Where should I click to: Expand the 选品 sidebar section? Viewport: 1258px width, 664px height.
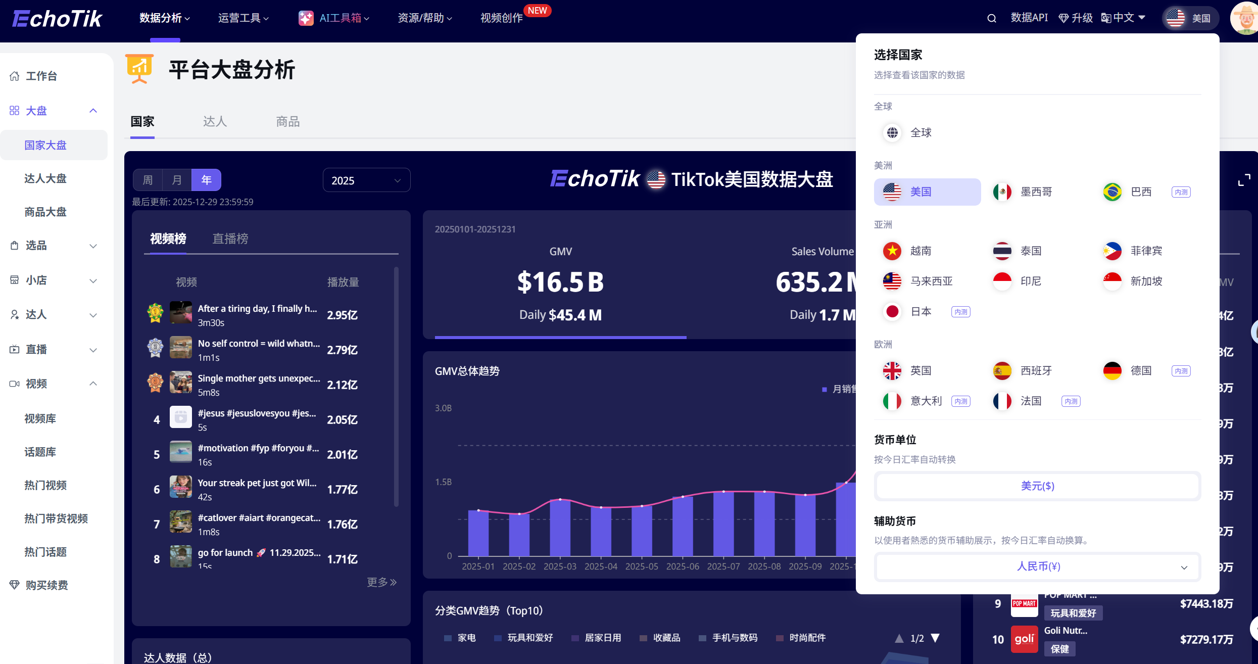(x=54, y=246)
